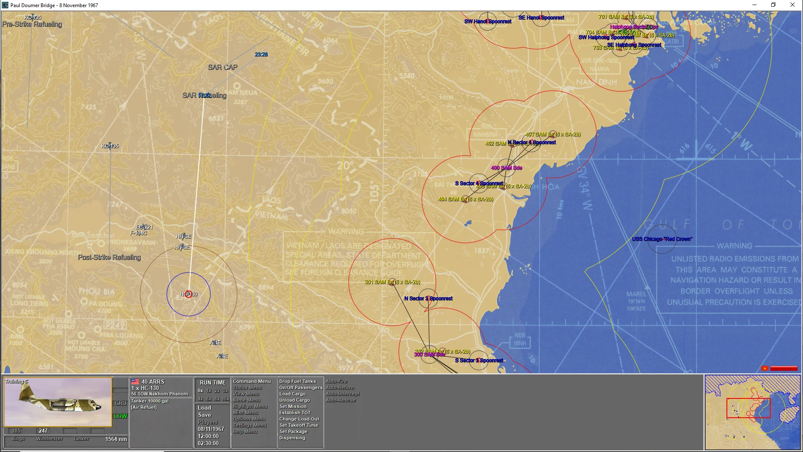Select the F-104C aircraft on the map

click(138, 233)
